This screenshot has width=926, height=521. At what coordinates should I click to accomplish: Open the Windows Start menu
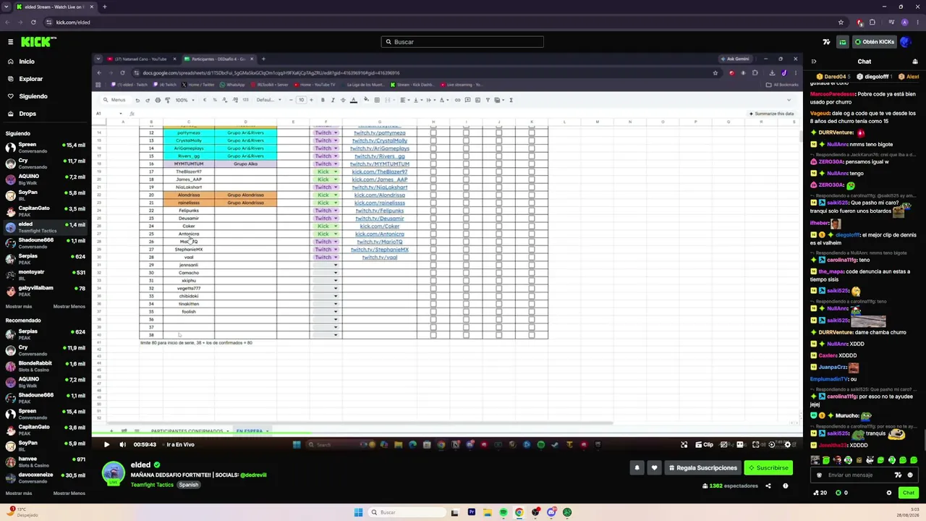tap(358, 512)
